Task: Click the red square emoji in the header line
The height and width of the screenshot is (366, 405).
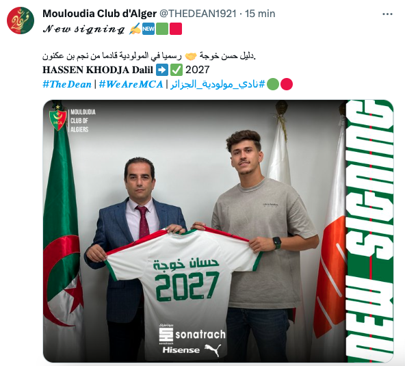Action: pos(176,29)
